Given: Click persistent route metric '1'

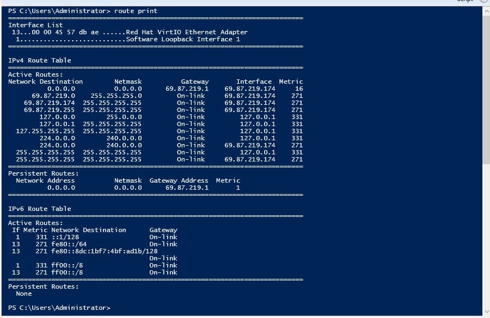Looking at the screenshot, I should pos(238,188).
